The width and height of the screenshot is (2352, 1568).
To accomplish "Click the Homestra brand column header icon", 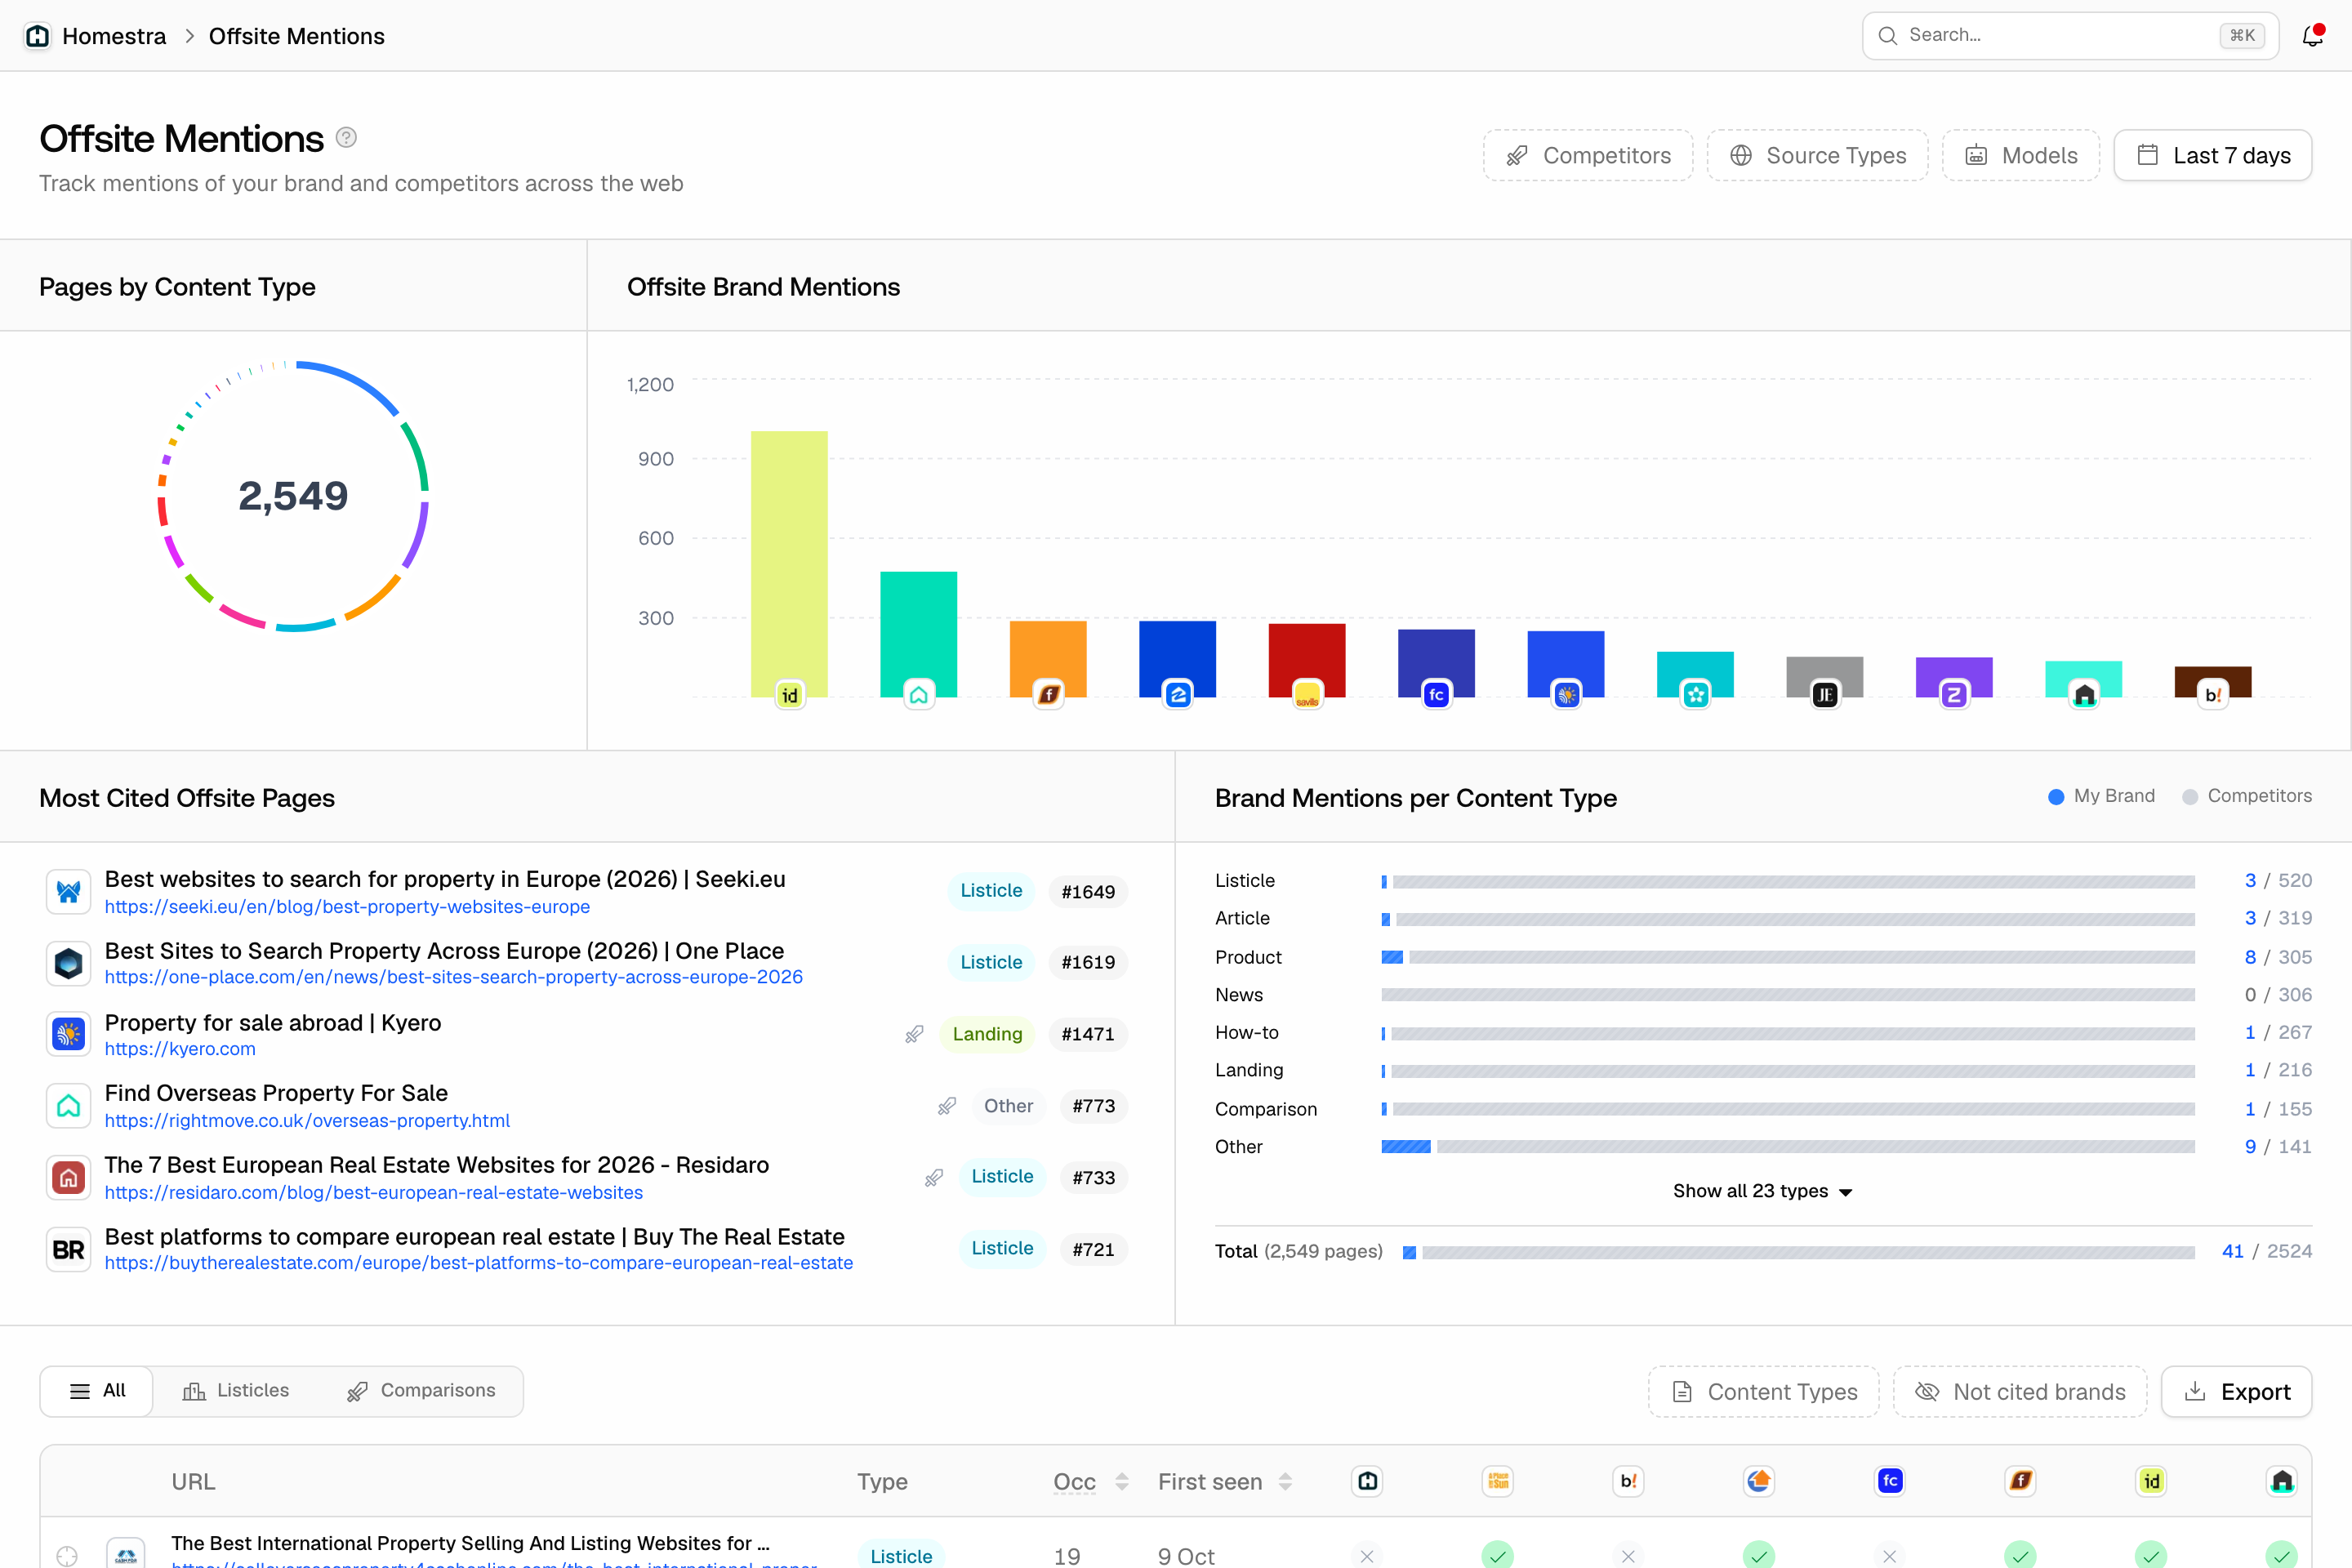I will coord(1367,1481).
